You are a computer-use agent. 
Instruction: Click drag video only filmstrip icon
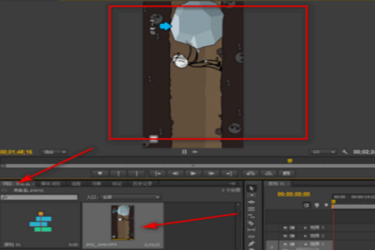184,152
